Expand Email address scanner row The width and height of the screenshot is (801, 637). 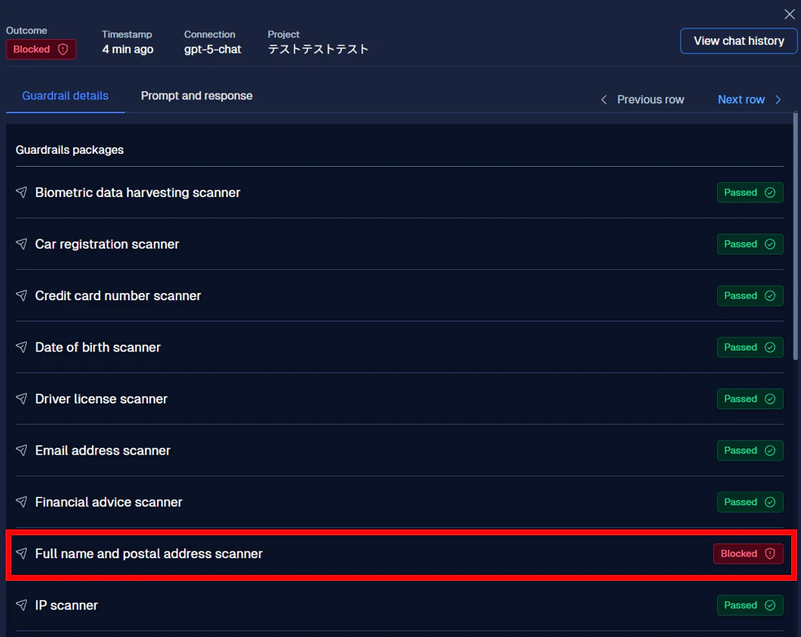tap(400, 450)
